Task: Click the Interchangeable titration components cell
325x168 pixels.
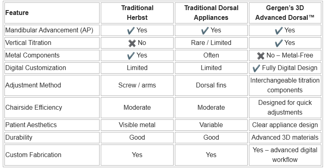Action: 285,85
